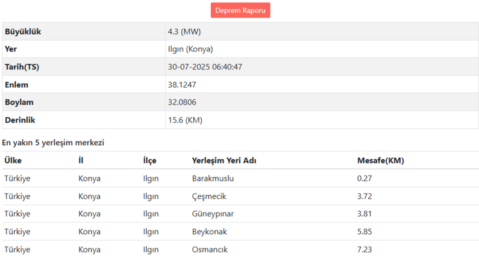
Task: Click the Büyüklük row label
Action: (23, 31)
